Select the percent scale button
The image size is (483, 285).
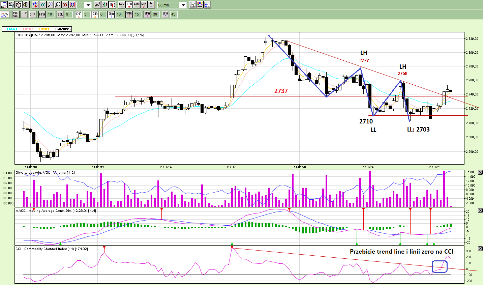(x=151, y=5)
